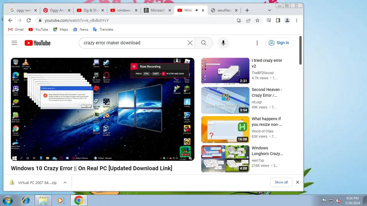Click the page vertical scrollbar
This screenshot has height=206, width=367.
coord(300,50)
